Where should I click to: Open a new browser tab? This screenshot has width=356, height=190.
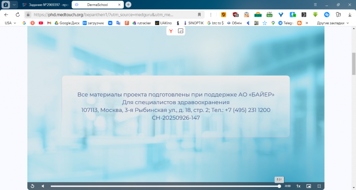(x=128, y=5)
